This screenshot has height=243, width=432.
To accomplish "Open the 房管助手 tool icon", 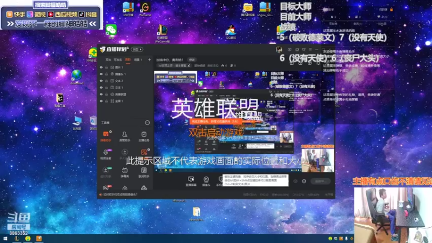I will (125, 137).
